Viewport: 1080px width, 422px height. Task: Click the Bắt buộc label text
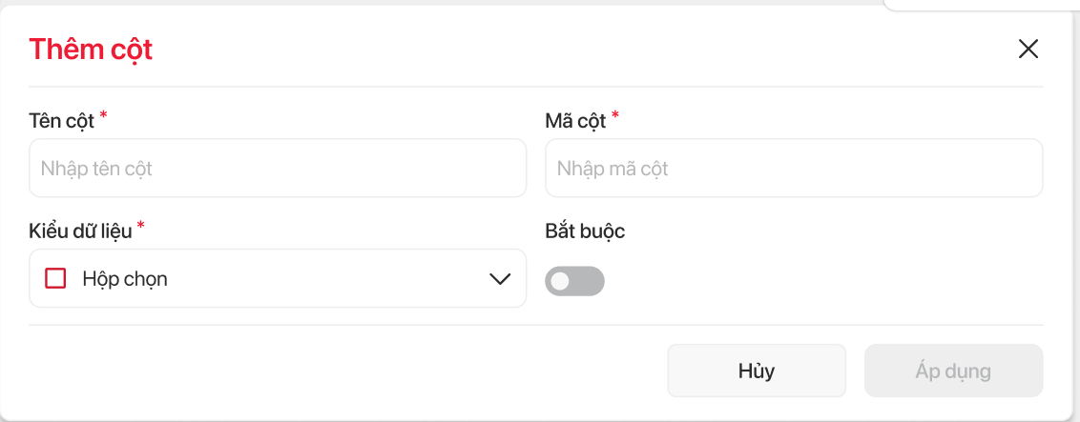[x=585, y=231]
